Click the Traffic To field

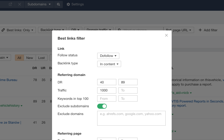point(128,90)
